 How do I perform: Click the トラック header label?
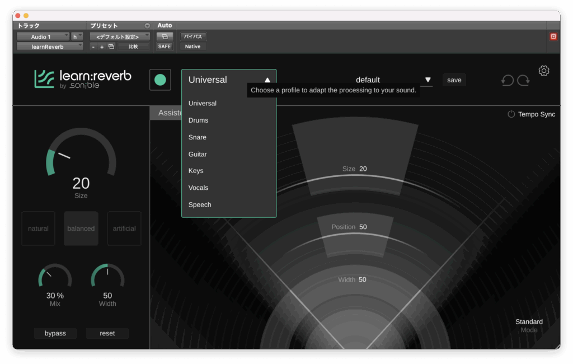[29, 26]
